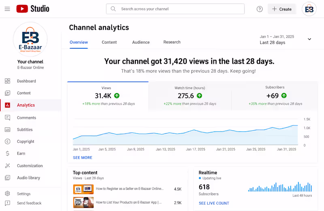Image resolution: width=324 pixels, height=211 pixels.
Task: Click the Analytics bar chart icon
Action: tap(7, 105)
